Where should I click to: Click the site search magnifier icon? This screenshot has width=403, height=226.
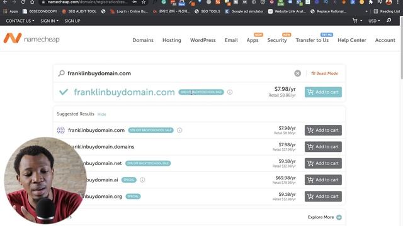coord(389,20)
